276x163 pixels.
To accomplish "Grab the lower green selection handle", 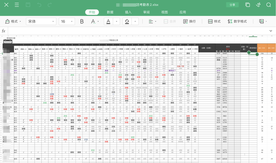I will [x=257, y=54].
